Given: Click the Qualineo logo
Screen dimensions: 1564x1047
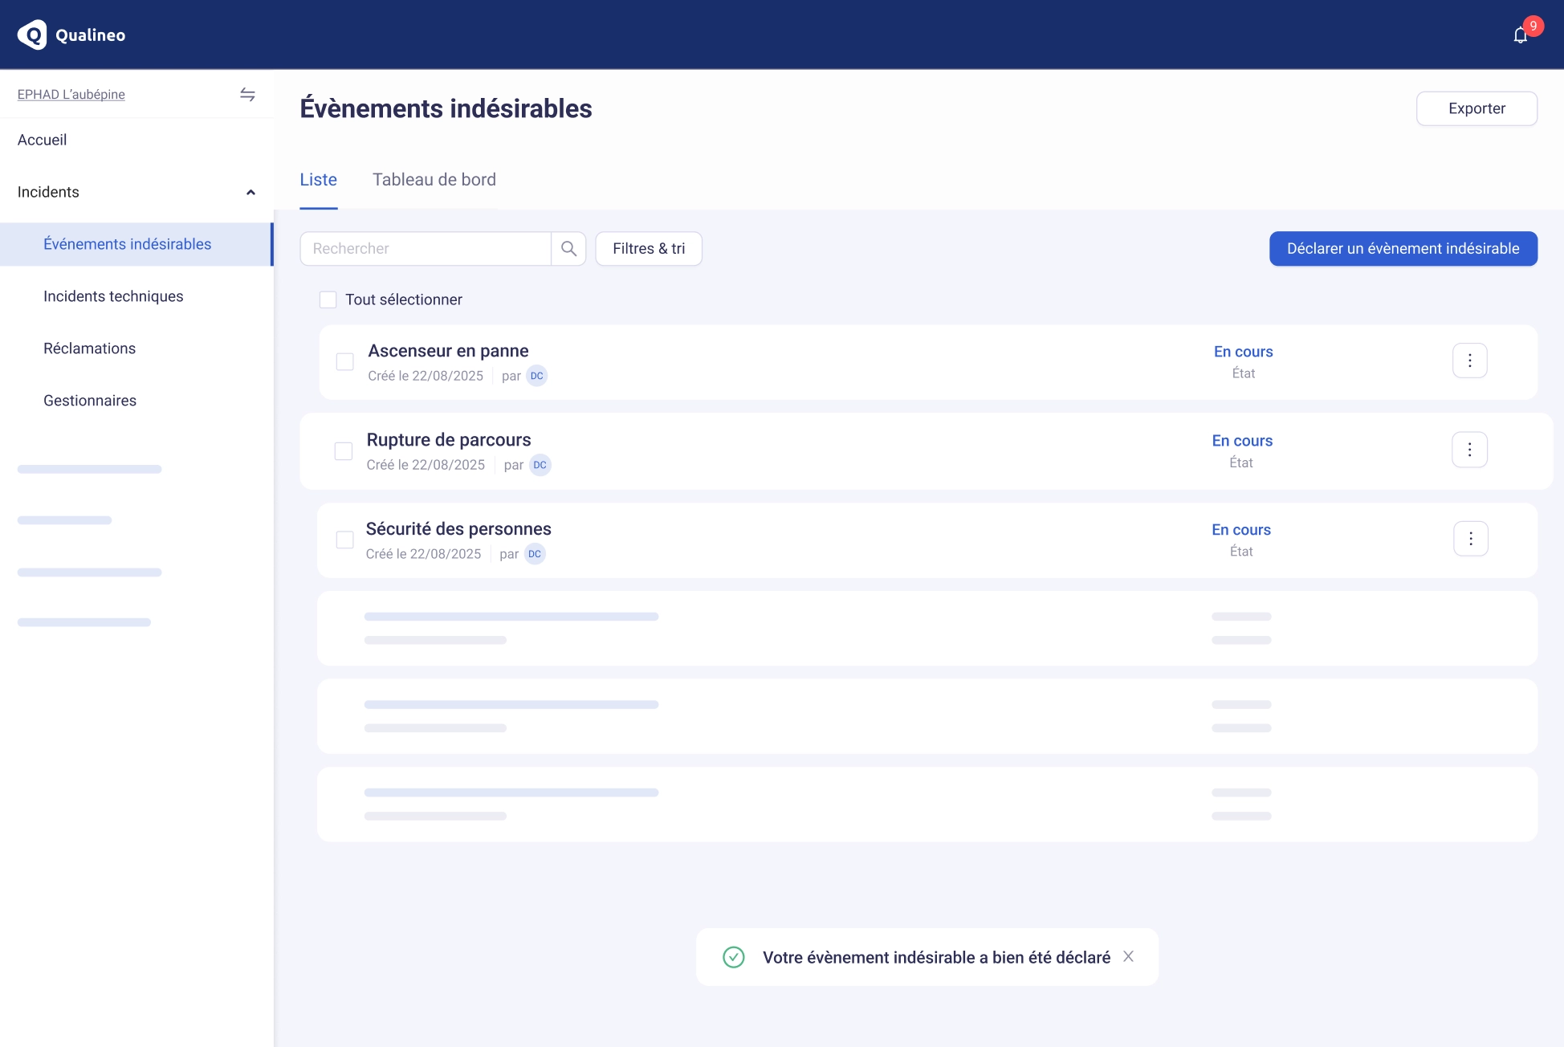Looking at the screenshot, I should click(71, 35).
